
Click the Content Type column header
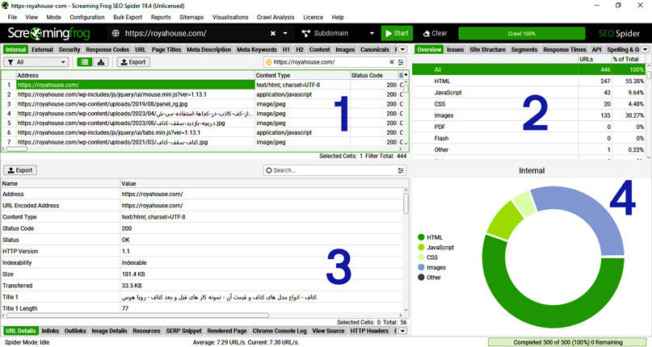302,75
